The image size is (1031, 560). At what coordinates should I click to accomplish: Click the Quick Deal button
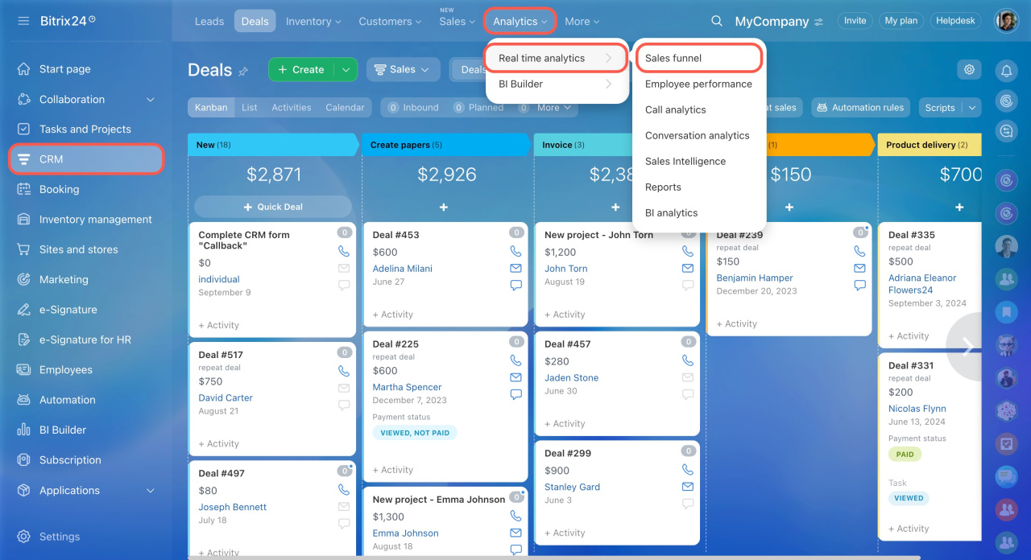pos(273,207)
